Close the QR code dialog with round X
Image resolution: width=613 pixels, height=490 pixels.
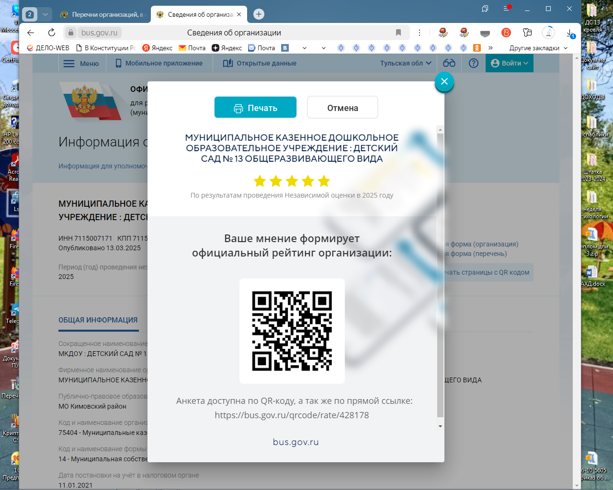444,81
